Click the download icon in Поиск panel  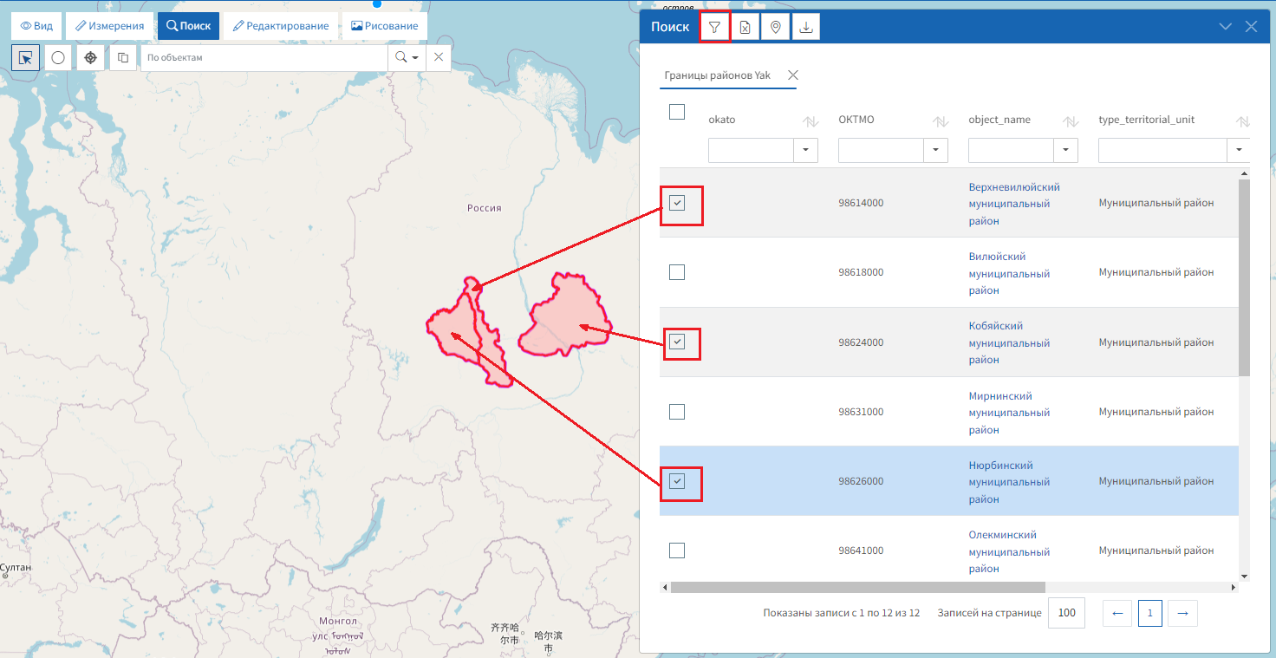coord(805,26)
